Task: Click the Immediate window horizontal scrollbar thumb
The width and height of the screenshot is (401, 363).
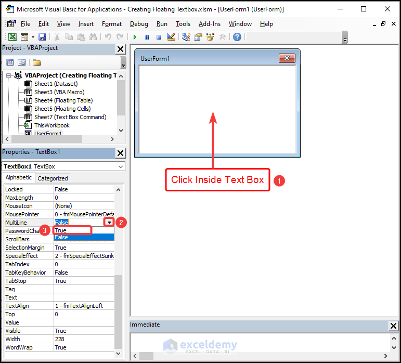Action: [x=146, y=356]
